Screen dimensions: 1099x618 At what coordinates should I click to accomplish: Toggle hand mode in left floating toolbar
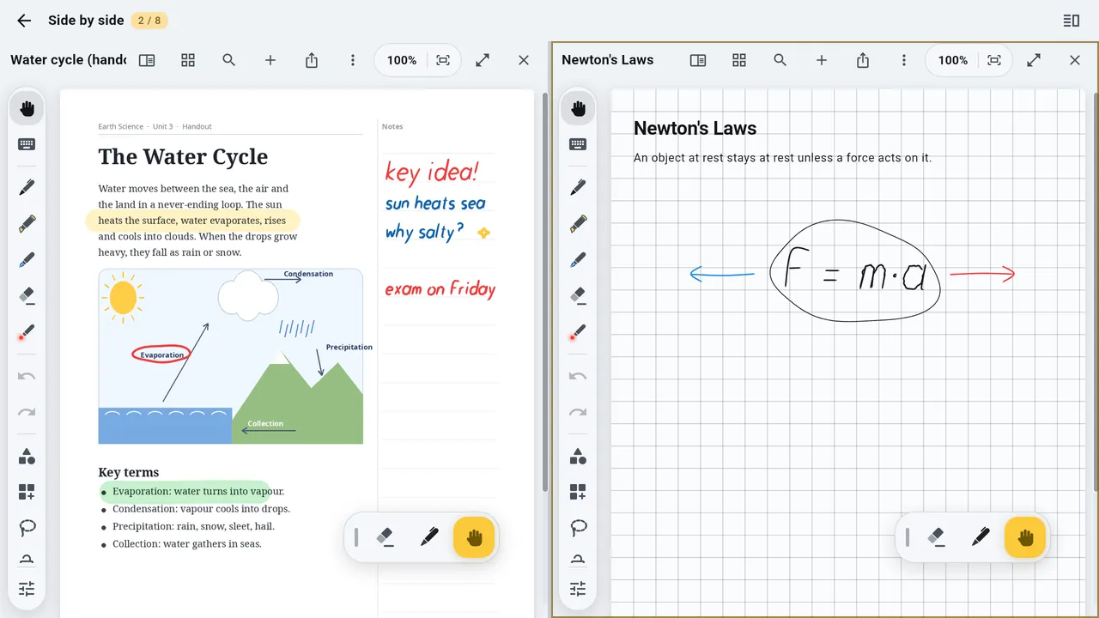[474, 537]
